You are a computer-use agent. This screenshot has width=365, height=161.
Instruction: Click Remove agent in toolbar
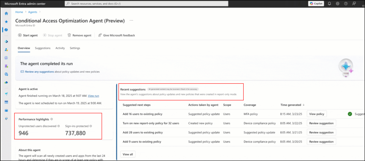coord(79,35)
